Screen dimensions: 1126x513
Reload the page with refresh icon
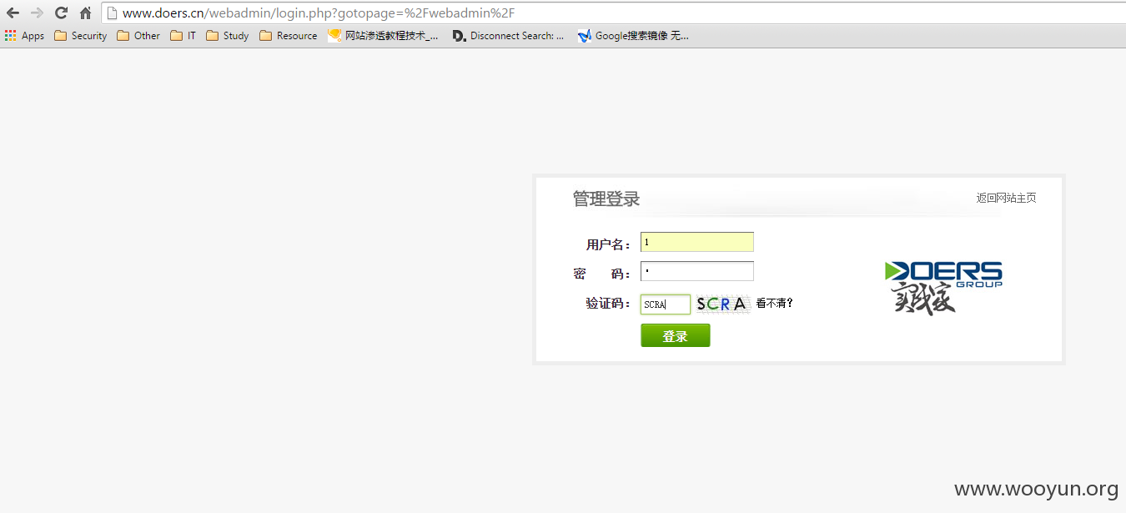click(x=61, y=13)
